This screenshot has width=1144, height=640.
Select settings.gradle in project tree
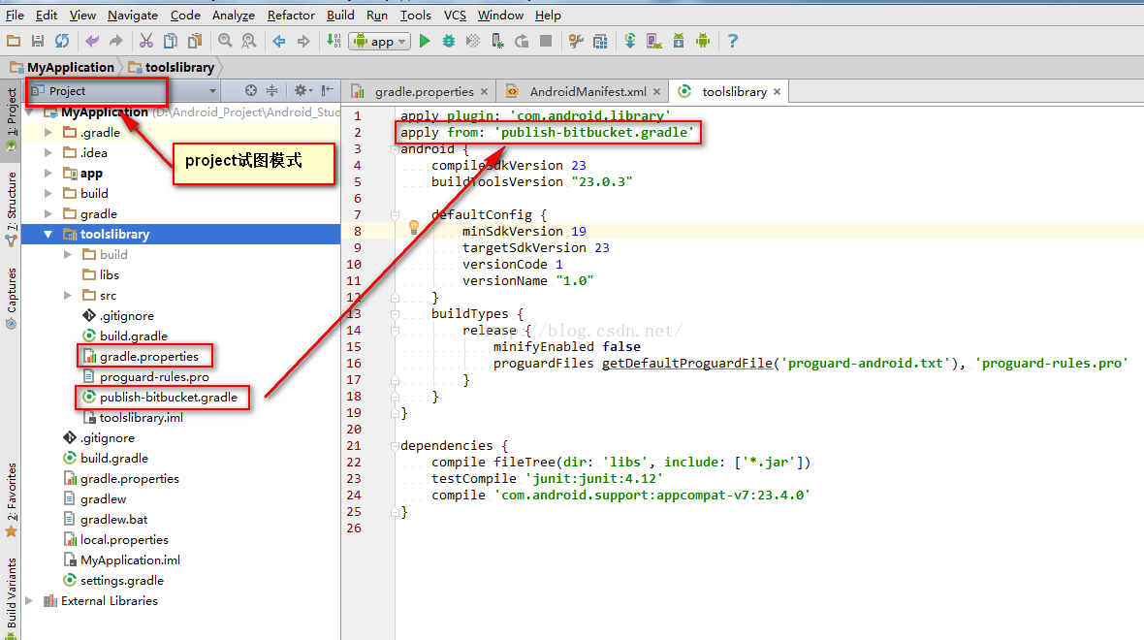point(122,580)
